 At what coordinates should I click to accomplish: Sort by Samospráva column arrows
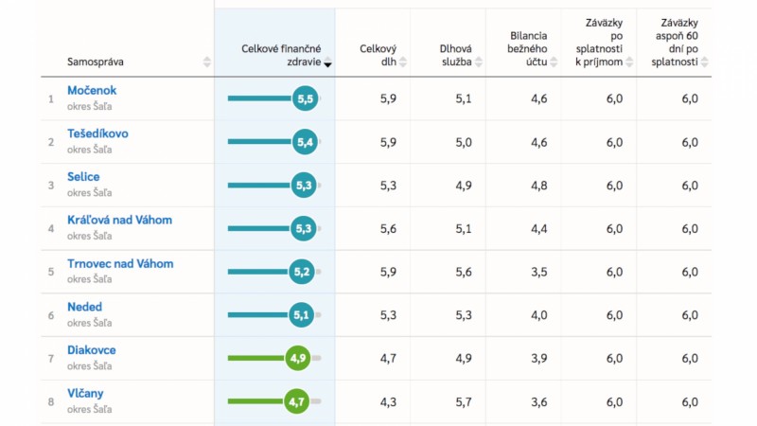[206, 62]
